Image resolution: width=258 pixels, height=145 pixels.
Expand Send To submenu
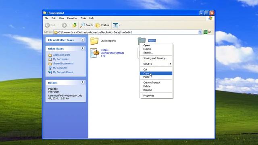click(156, 64)
